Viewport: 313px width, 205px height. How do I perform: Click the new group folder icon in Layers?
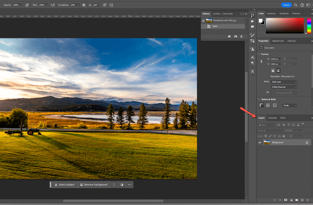click(297, 200)
